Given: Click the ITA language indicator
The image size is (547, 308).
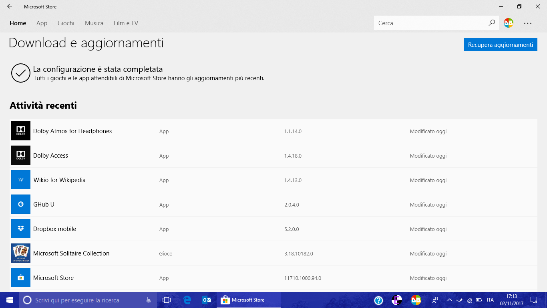Looking at the screenshot, I should click(x=490, y=300).
